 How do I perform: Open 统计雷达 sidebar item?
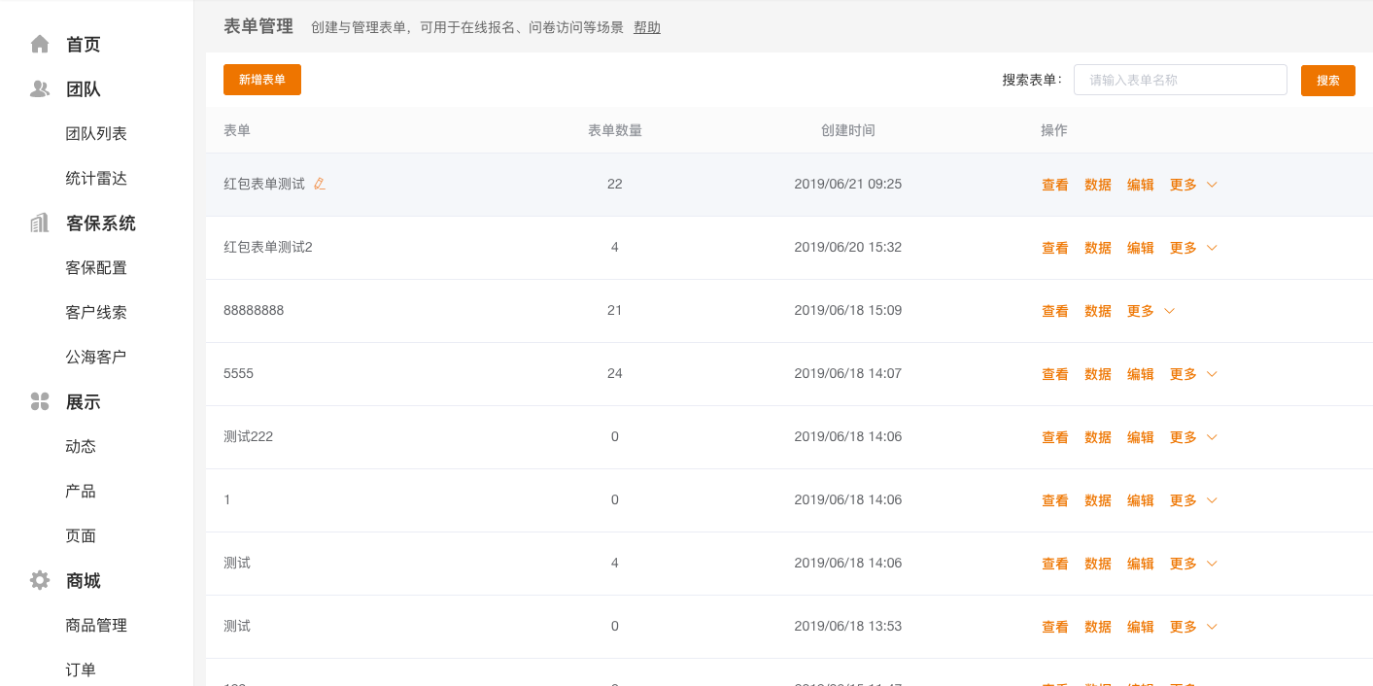96,179
